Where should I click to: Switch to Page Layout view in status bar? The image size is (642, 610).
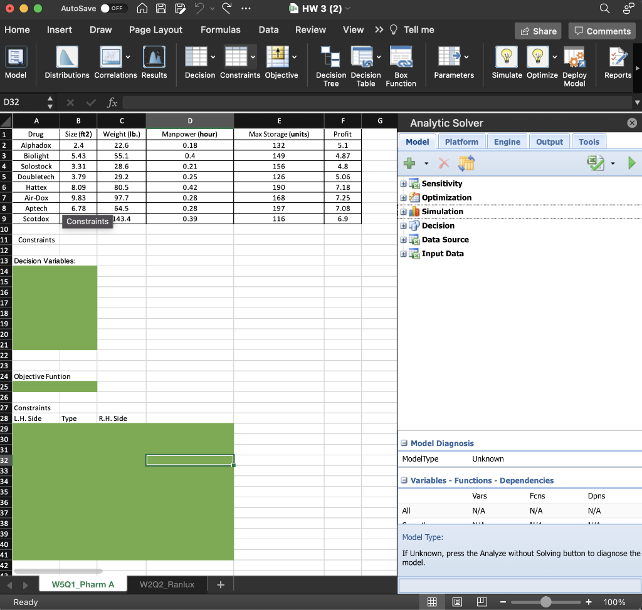[x=457, y=602]
